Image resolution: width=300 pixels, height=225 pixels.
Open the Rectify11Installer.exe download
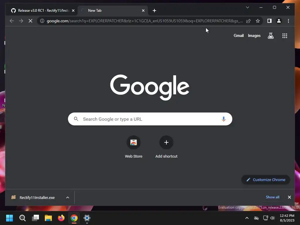click(x=37, y=197)
